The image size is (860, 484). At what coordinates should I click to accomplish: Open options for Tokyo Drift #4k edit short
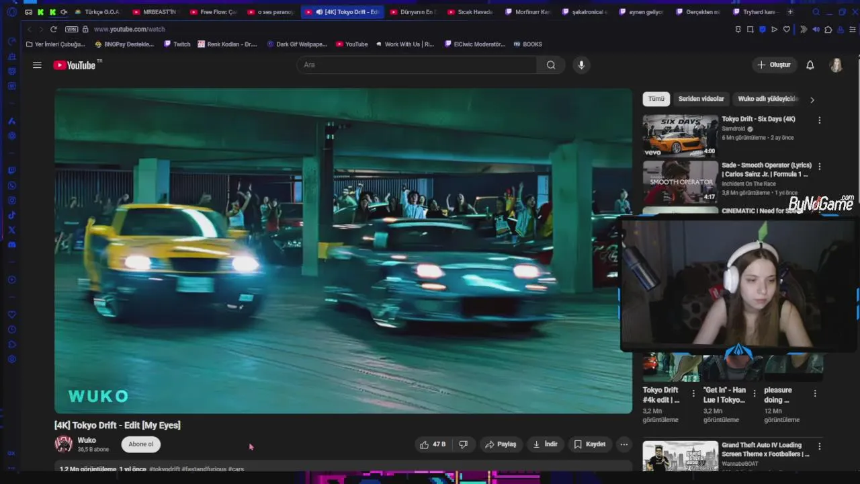pos(693,393)
